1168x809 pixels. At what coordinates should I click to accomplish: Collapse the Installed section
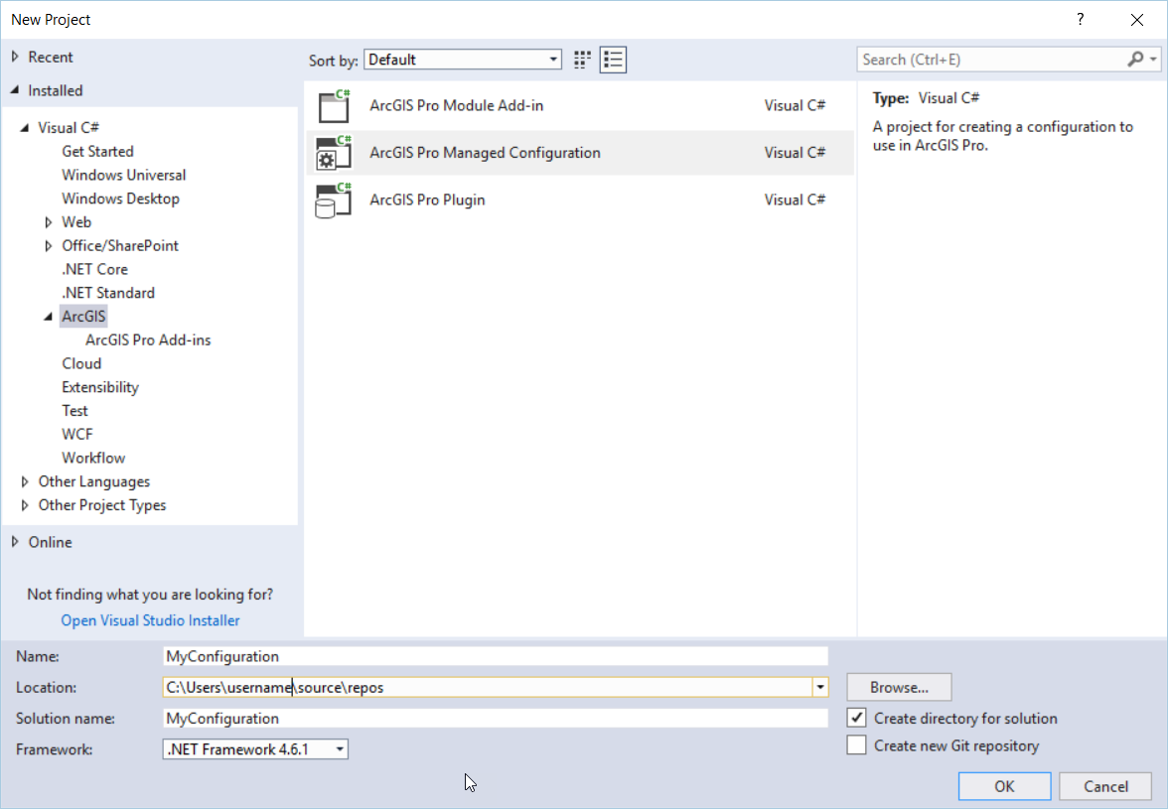click(15, 90)
